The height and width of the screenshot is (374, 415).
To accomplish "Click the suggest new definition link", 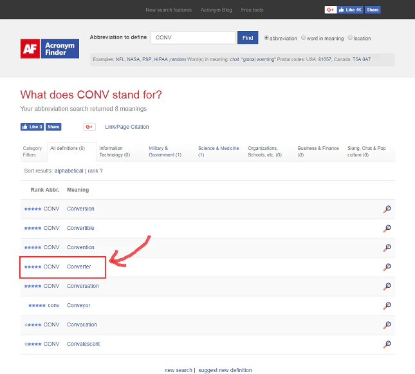I will [x=225, y=370].
